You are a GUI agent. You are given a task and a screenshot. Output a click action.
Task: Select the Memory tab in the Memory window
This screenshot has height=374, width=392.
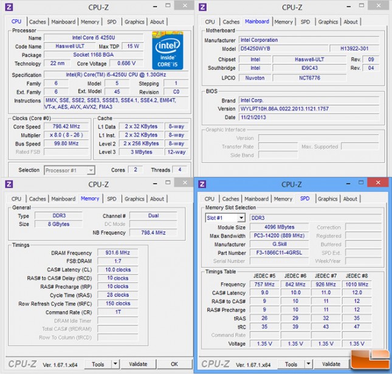click(x=90, y=199)
